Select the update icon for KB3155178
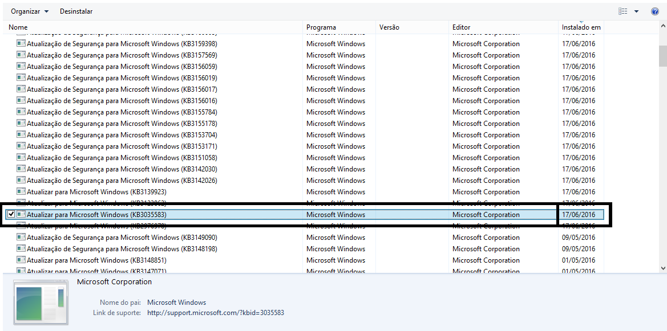Viewport: 667px width, 331px height. click(21, 123)
